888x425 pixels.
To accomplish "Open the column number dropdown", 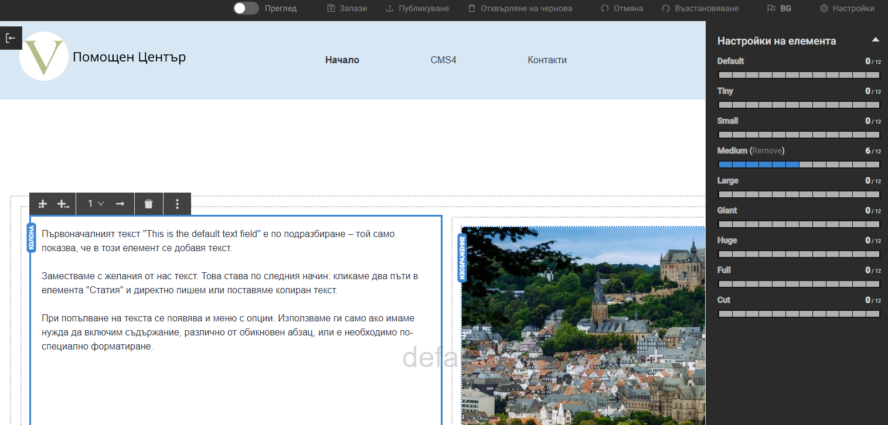I will click(x=96, y=204).
